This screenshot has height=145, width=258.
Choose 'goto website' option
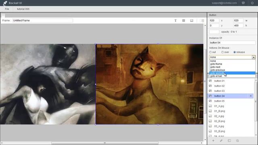[x=232, y=73]
